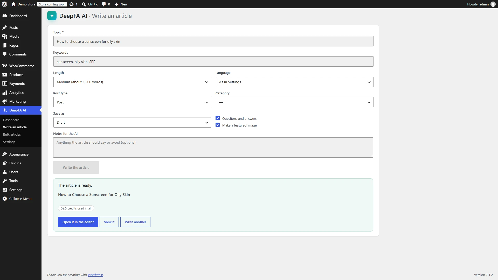The width and height of the screenshot is (498, 280).
Task: Click the Posts pushpin icon
Action: click(5, 27)
